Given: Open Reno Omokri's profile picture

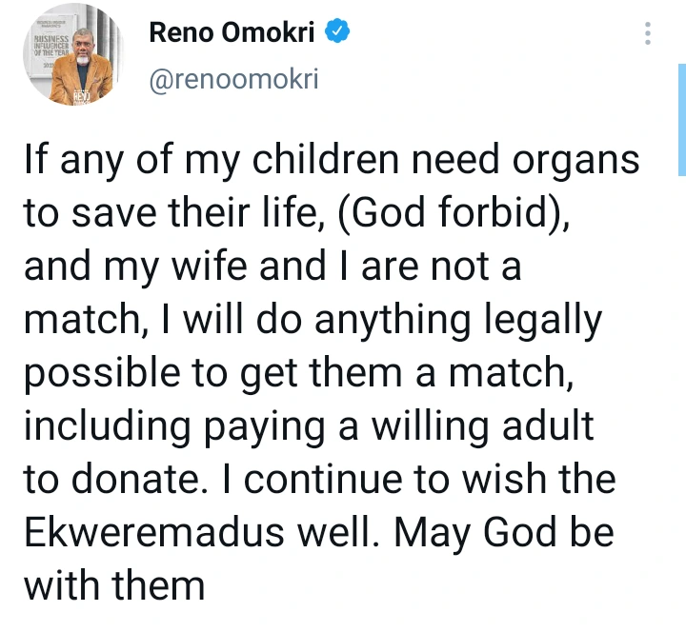Looking at the screenshot, I should point(69,61).
